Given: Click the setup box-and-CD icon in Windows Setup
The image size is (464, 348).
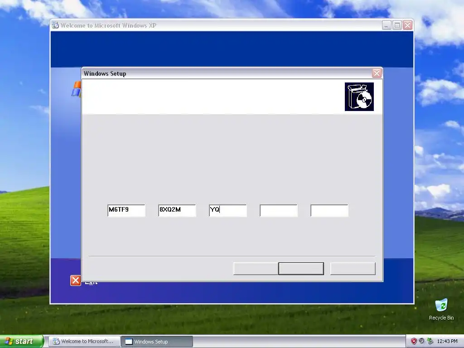Looking at the screenshot, I should click(x=359, y=97).
